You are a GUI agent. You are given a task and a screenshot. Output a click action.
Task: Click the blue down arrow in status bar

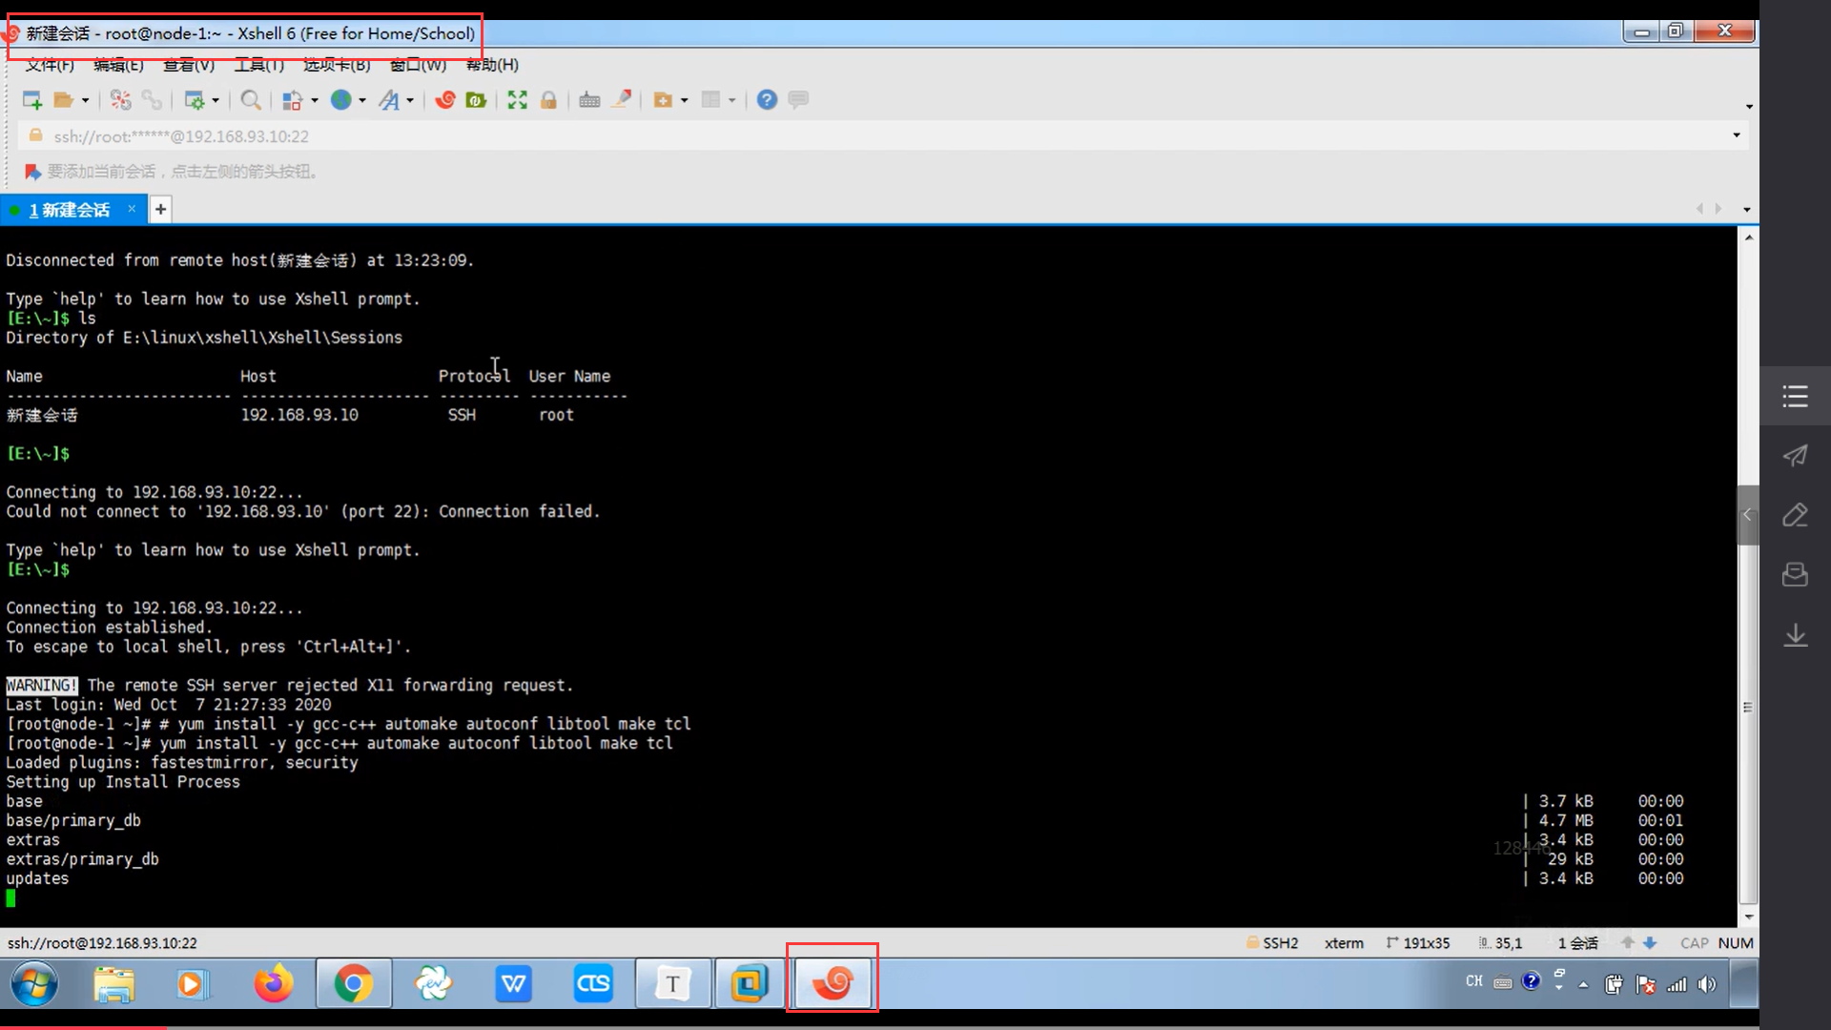click(1650, 943)
